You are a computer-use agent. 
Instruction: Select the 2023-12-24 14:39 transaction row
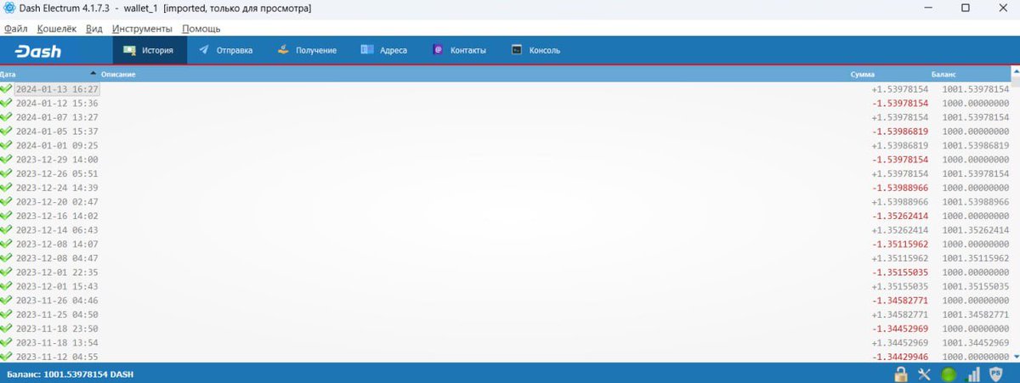tap(505, 188)
